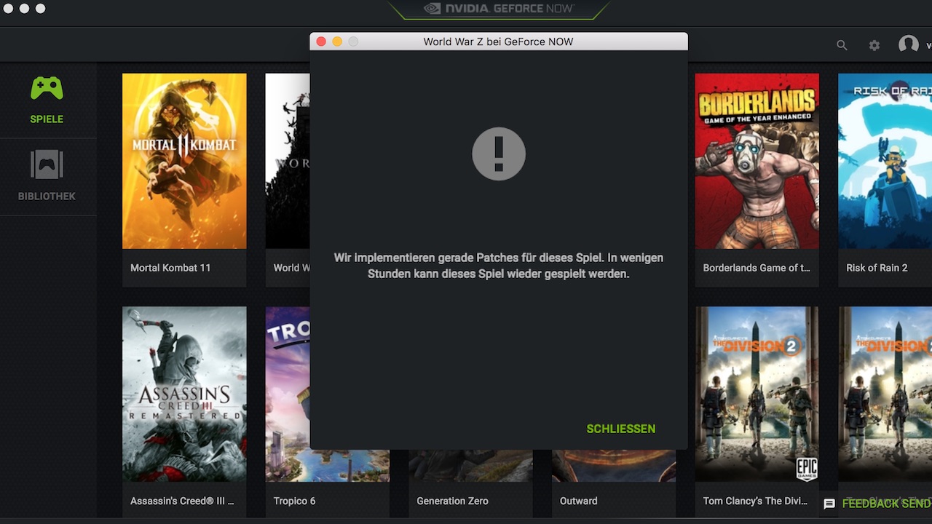
Task: Open settings via the gear icon
Action: (x=874, y=45)
